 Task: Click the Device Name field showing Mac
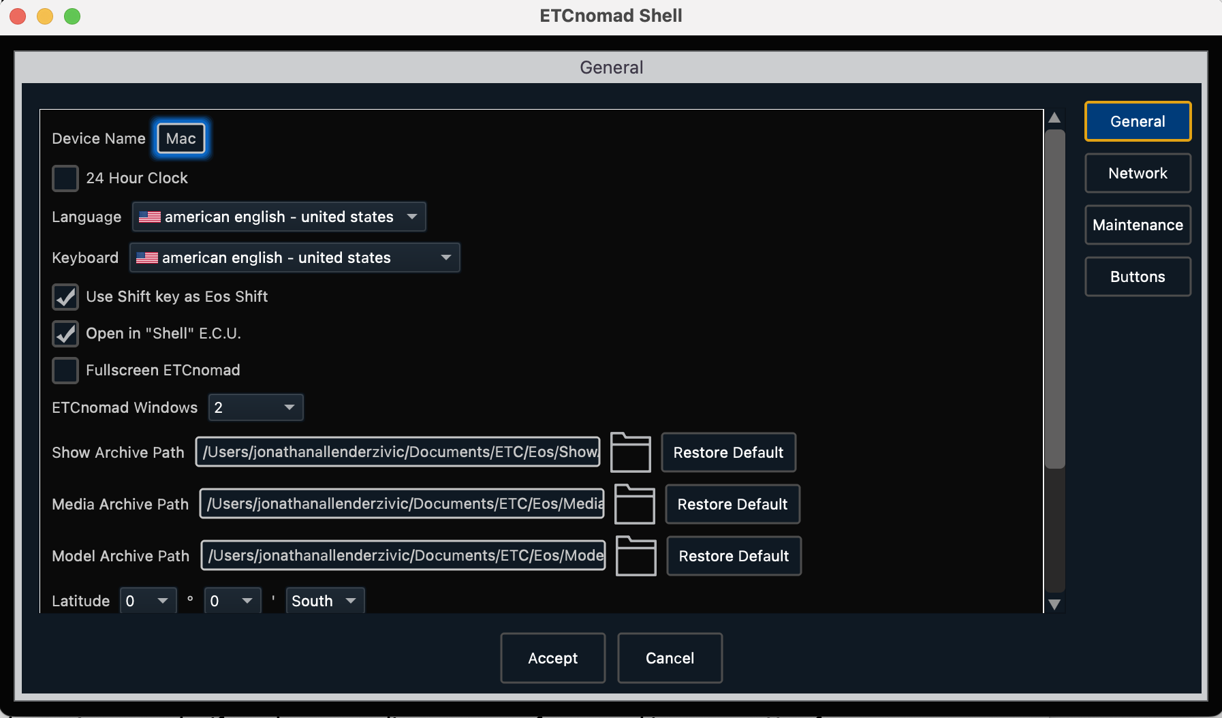[x=180, y=138]
